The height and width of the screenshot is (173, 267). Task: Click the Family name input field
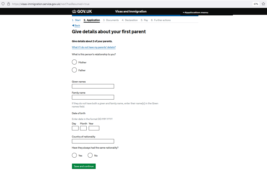coord(93,97)
